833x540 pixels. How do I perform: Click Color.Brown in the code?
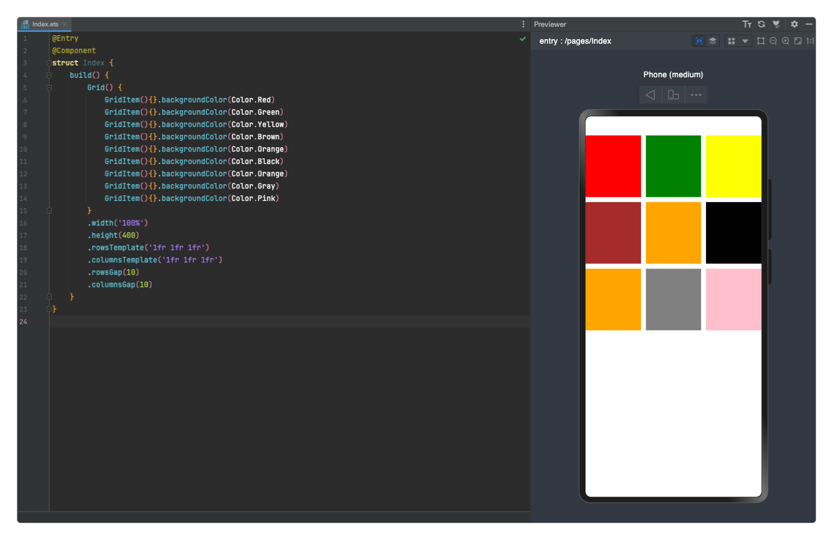[255, 137]
